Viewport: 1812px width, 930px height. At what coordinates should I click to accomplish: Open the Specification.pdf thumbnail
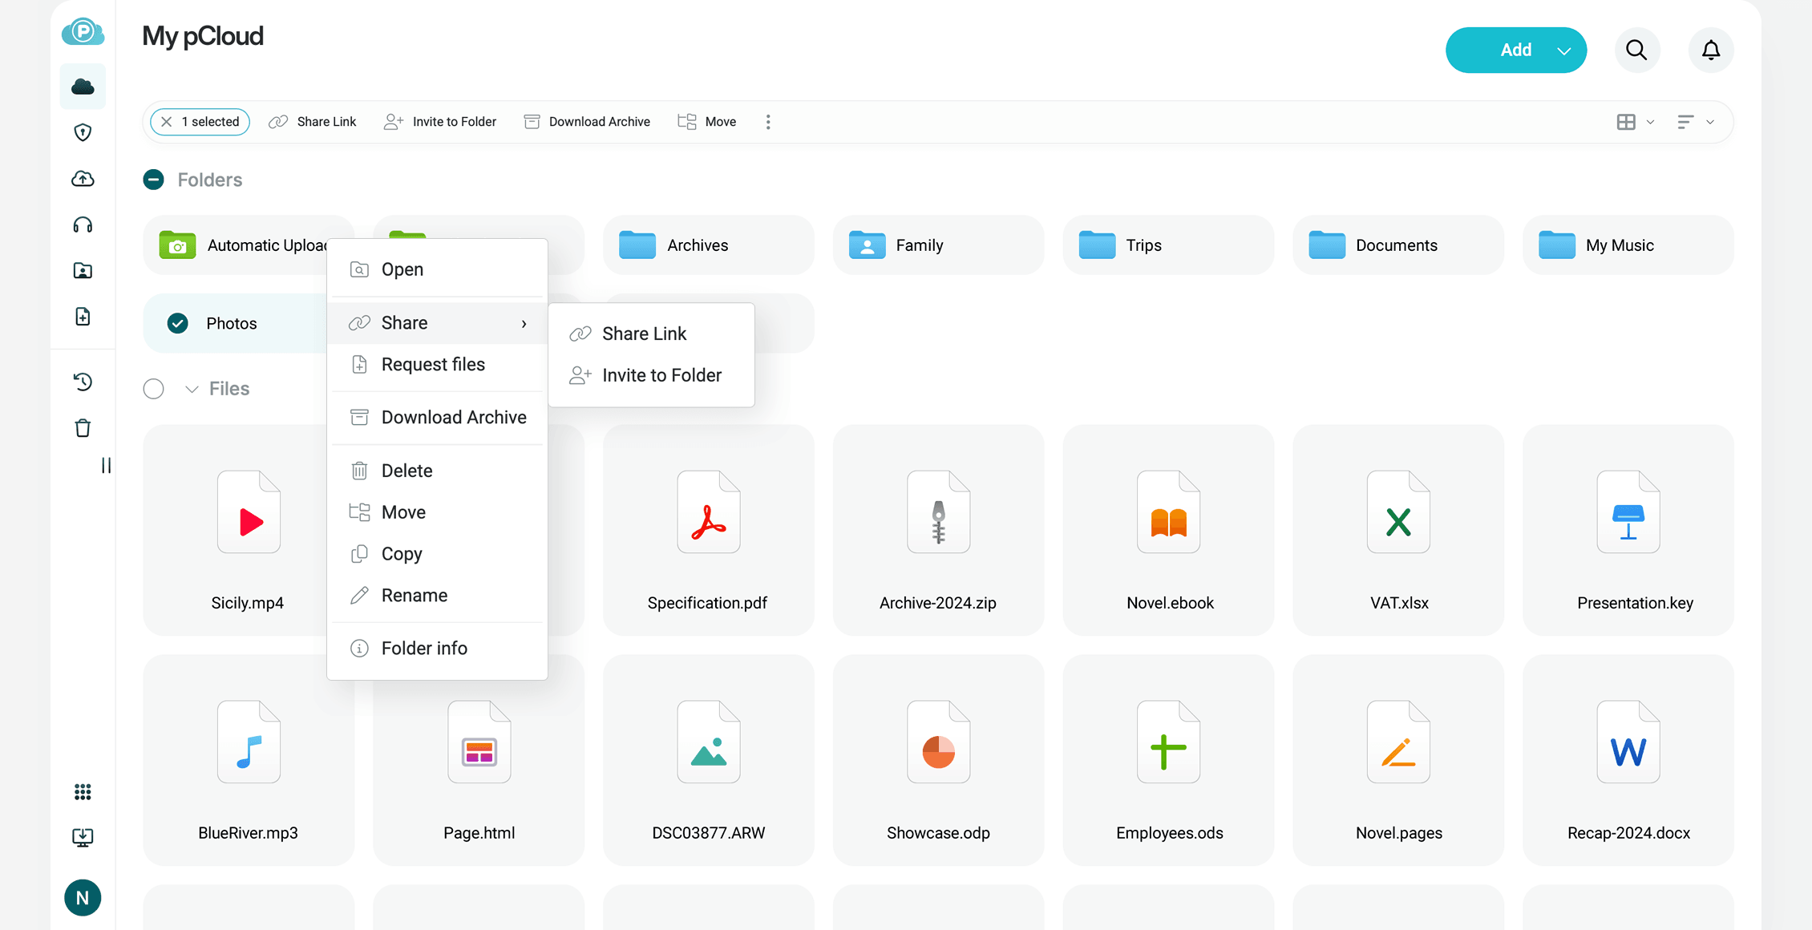[708, 512]
